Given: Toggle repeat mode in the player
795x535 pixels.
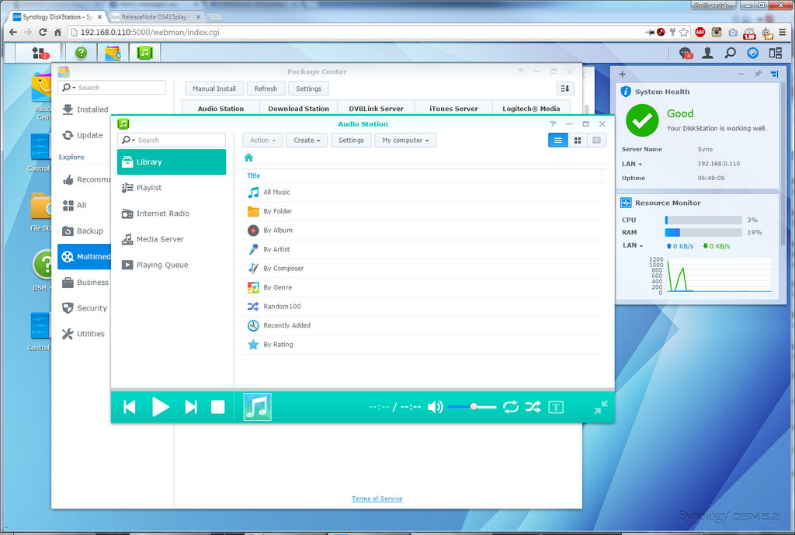Looking at the screenshot, I should 511,407.
